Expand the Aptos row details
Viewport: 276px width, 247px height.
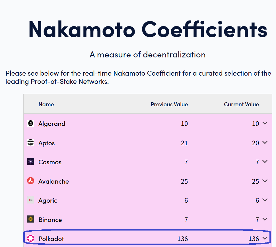coord(265,143)
